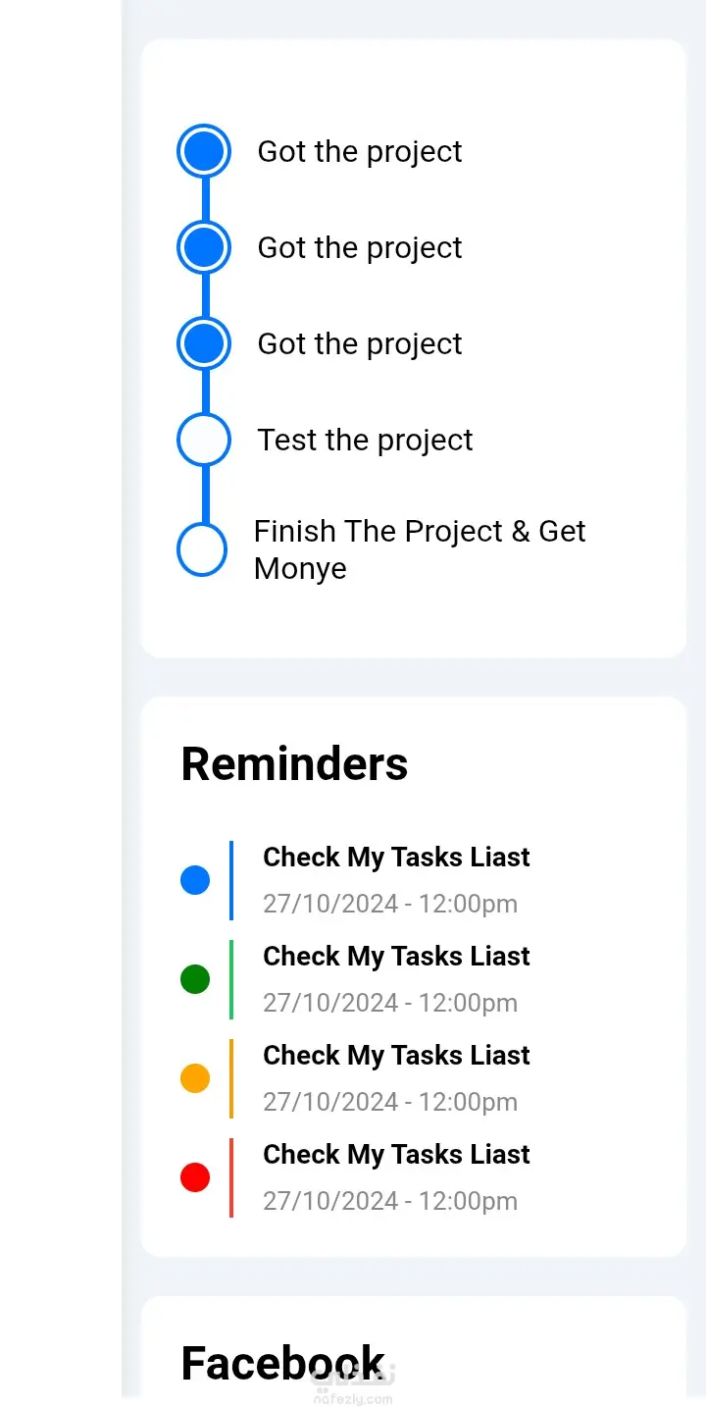Select the second filled timeline step circle
The height and width of the screenshot is (1407, 706).
point(204,247)
